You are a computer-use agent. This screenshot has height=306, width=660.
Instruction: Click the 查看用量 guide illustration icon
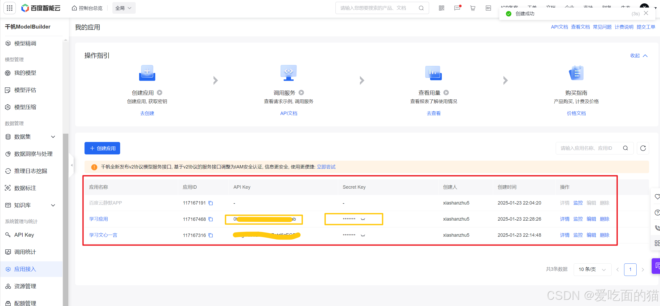coord(433,73)
